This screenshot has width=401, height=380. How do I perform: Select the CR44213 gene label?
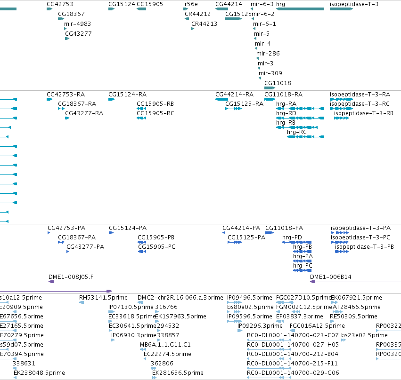click(205, 24)
